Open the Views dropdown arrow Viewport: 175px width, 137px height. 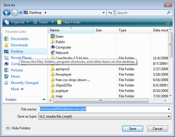click(x=52, y=22)
